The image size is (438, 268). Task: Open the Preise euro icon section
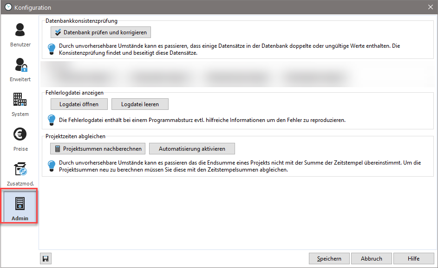20,139
